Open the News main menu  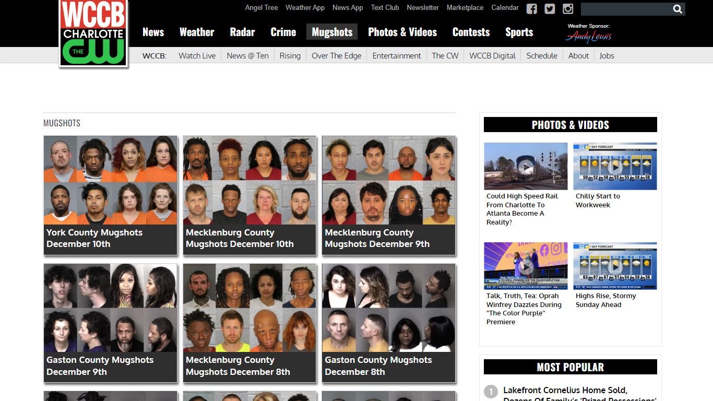pos(153,32)
